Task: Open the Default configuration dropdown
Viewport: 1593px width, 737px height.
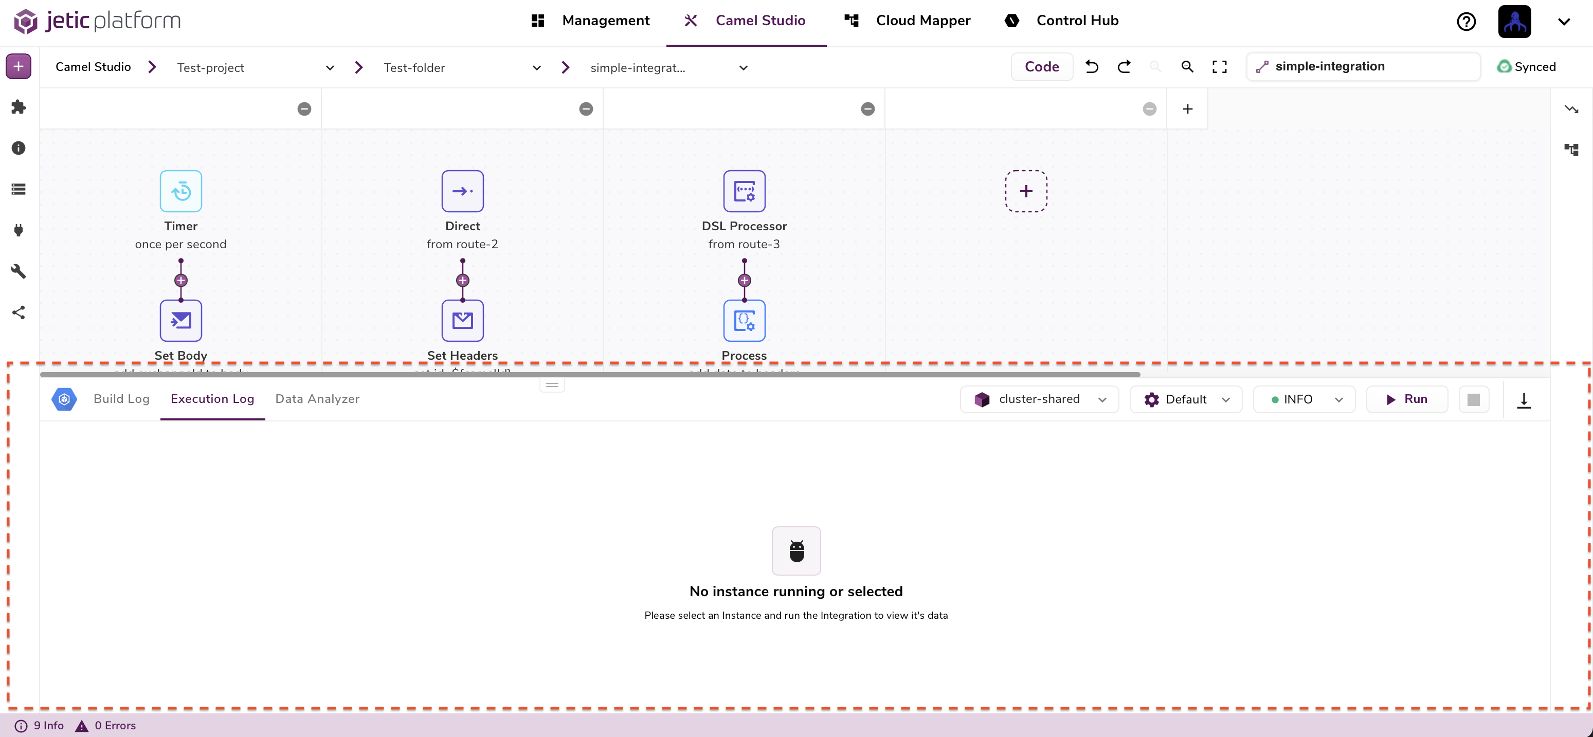Action: click(x=1186, y=399)
